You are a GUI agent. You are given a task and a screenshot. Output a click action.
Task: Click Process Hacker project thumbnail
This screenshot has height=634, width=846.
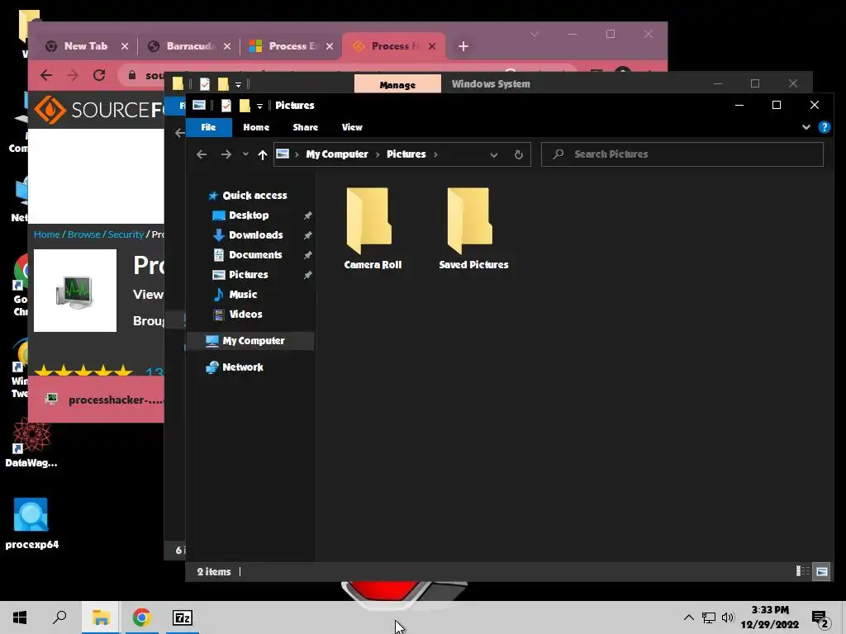tap(75, 291)
